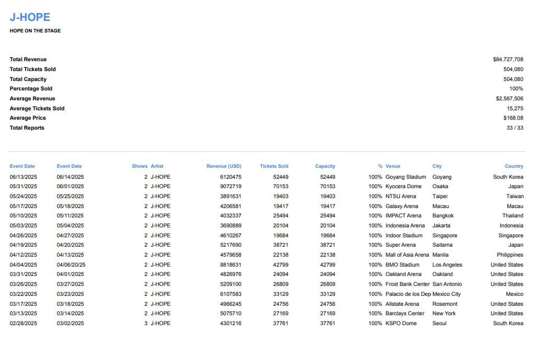
Task: Click revenue value 4206581
Action: coord(231,206)
